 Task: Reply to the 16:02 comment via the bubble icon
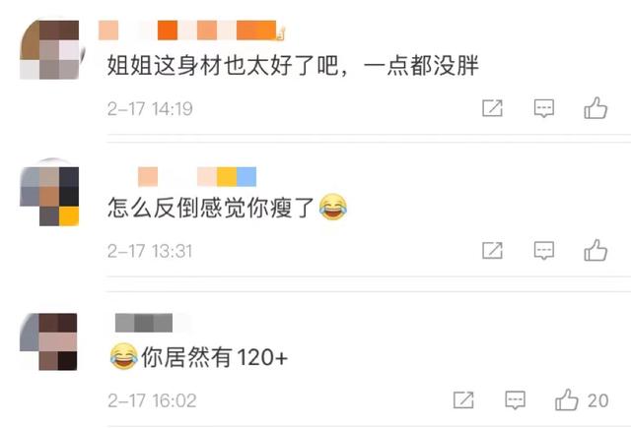(515, 399)
